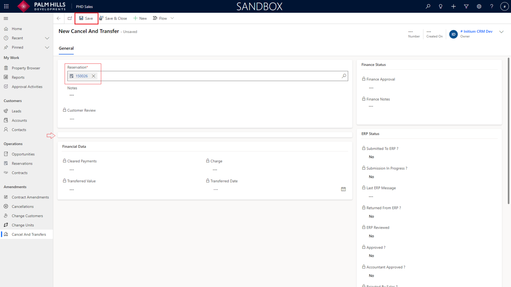Navigate to Contacts
Viewport: 511px width, 287px height.
click(26, 130)
